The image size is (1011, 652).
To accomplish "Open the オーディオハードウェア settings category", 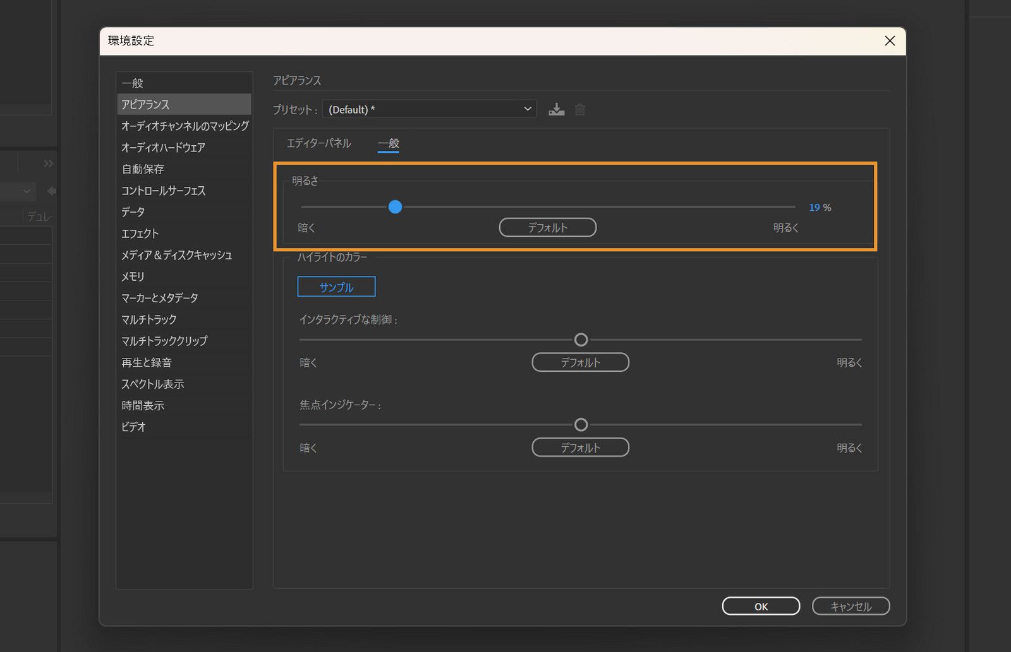I will (x=163, y=148).
